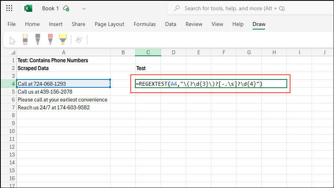Open the app launcher grid
Image resolution: width=334 pixels, height=188 pixels.
click(9, 8)
